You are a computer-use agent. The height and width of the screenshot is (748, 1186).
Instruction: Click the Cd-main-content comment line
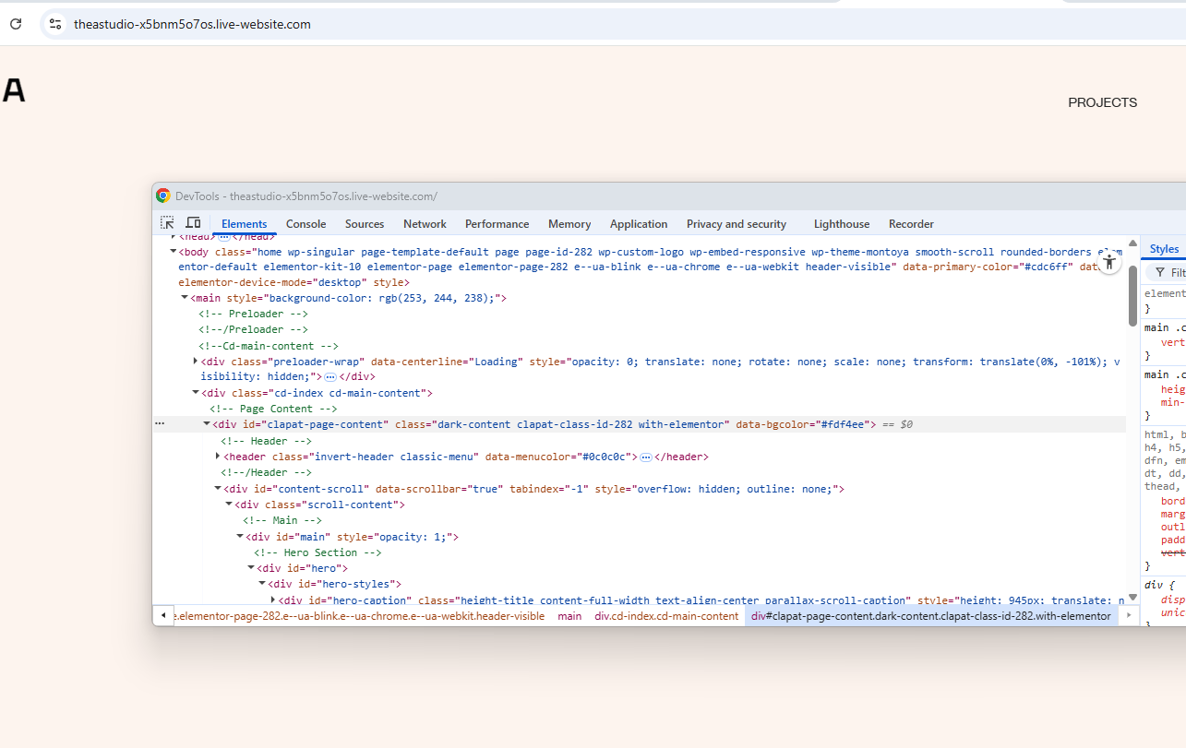click(x=269, y=346)
